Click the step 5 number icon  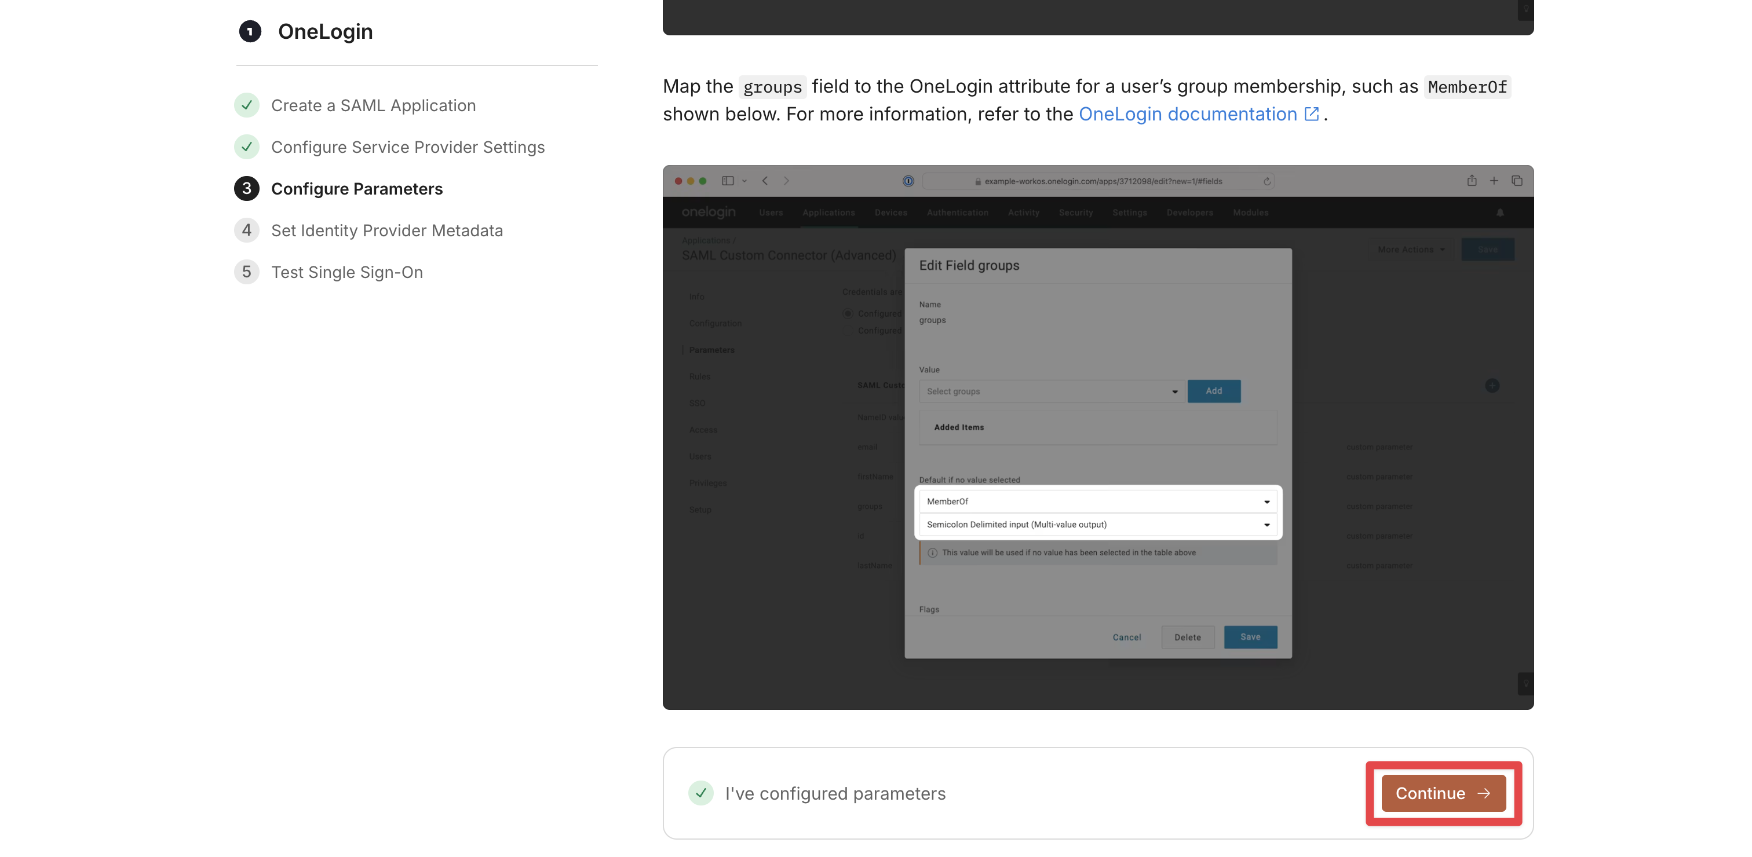click(247, 272)
